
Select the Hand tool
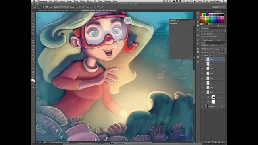[33, 72]
